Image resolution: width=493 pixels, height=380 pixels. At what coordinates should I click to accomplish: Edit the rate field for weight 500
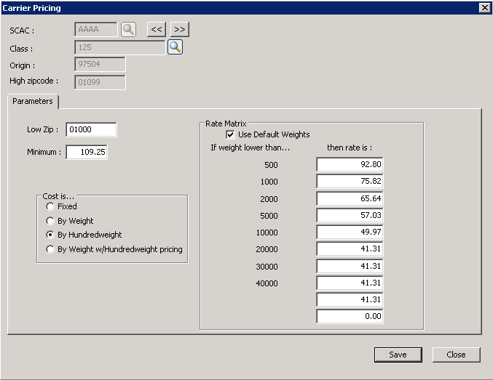coord(350,165)
